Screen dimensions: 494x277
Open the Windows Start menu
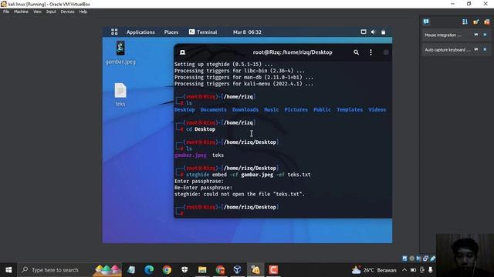click(8, 270)
